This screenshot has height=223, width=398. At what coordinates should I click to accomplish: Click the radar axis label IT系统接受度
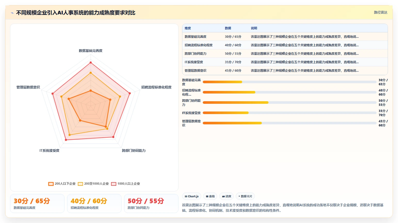49,151
